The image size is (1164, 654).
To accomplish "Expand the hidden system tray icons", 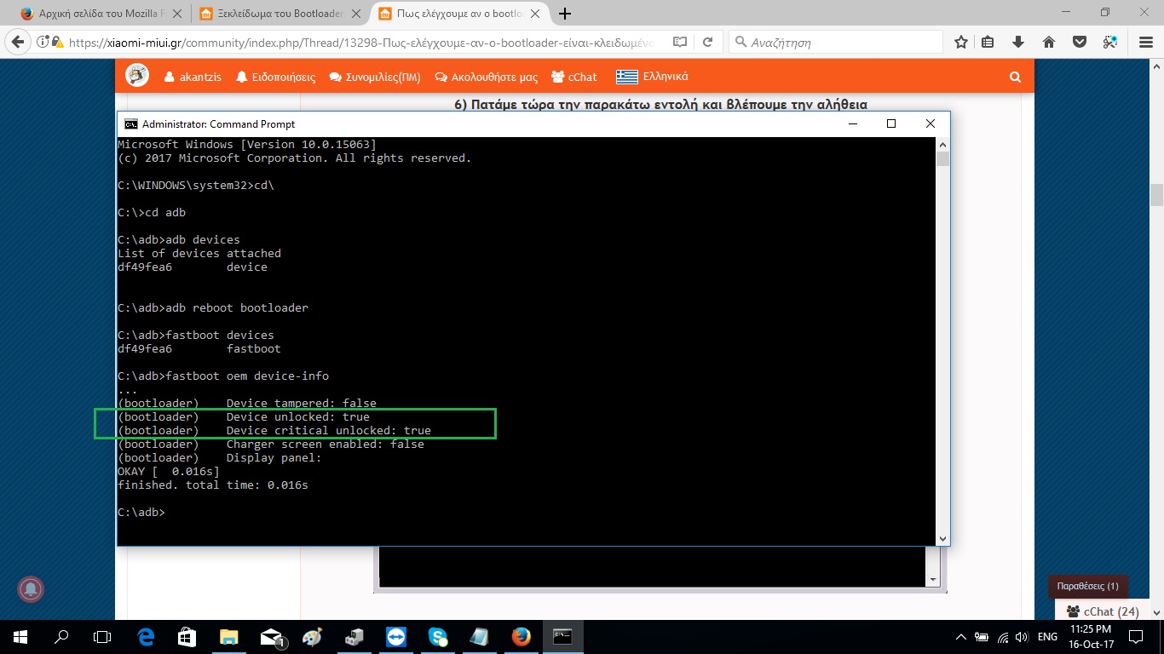I will [961, 637].
